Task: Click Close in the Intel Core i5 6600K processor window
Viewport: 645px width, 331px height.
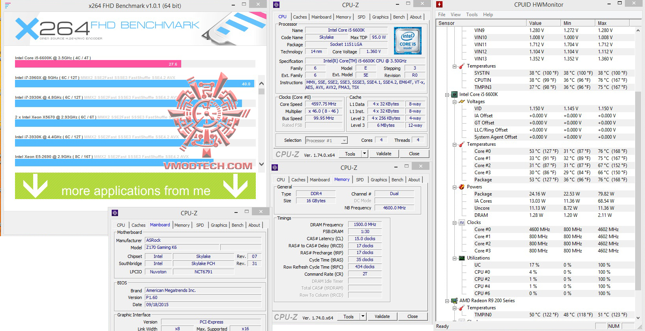Action: 414,154
